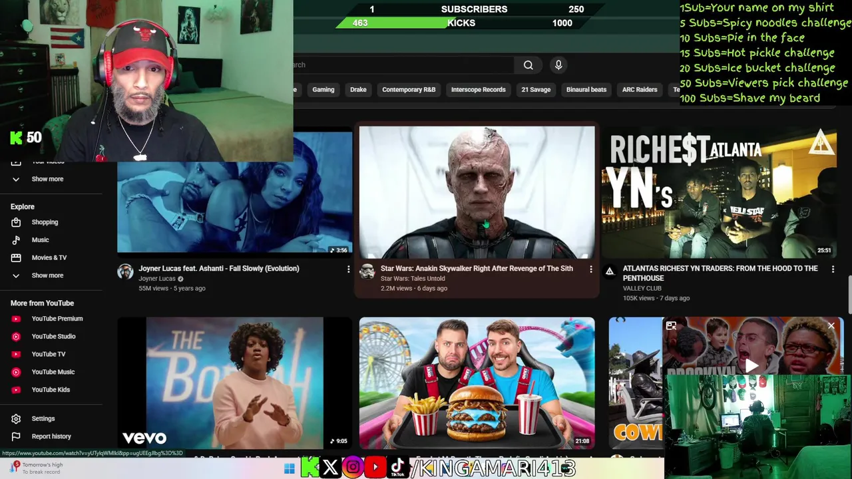This screenshot has height=479, width=852.
Task: Click the Report history label
Action: pyautogui.click(x=51, y=436)
